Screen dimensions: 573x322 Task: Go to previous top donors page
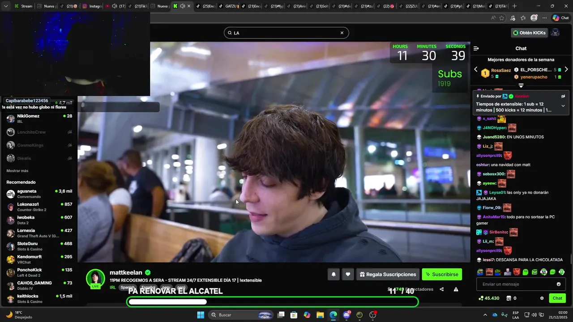pos(476,69)
